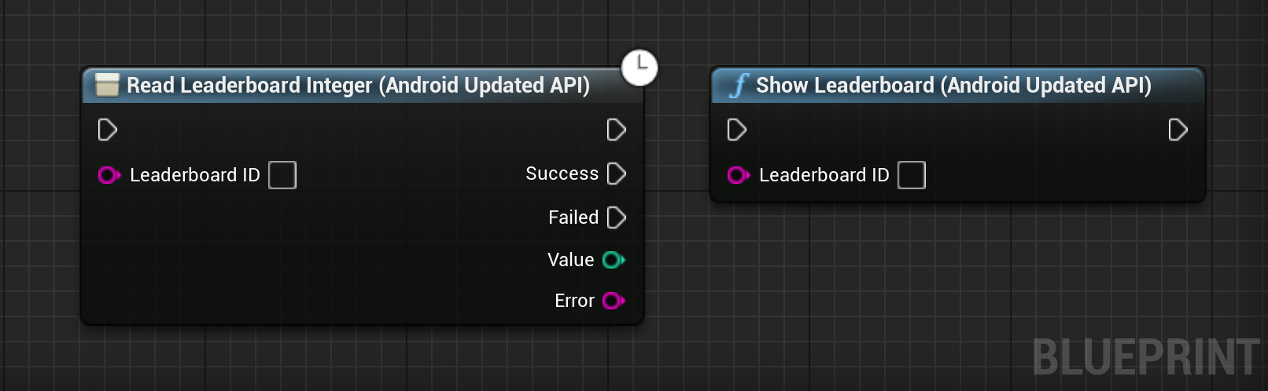
Task: Click Leaderboard ID text box in Show Leaderboard node
Action: pyautogui.click(x=912, y=175)
